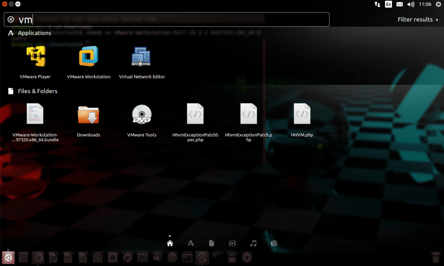Open Firefox from the launcher
444x266 pixels.
(x=38, y=258)
